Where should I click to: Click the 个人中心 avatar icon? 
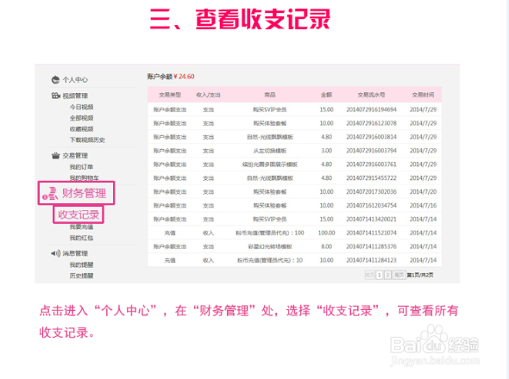(55, 79)
